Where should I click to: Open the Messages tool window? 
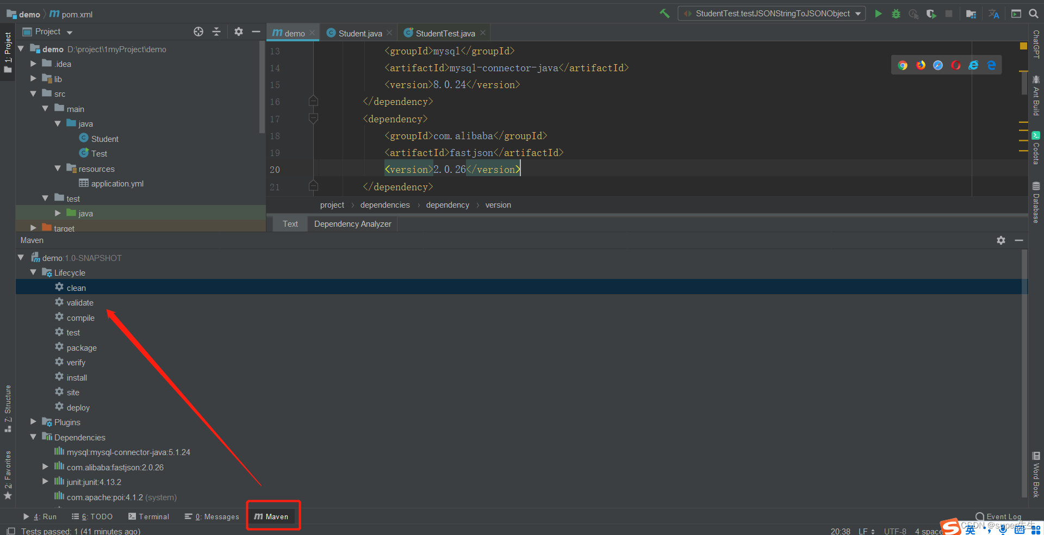[x=212, y=517]
